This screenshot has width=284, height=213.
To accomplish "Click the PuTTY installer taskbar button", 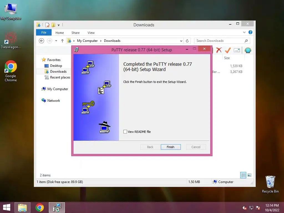I will 57,207.
